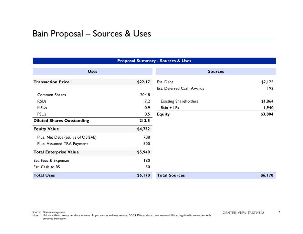Select the 'Proposal Summary - Sources & Uses' banner
303x234 pixels.
154,61
